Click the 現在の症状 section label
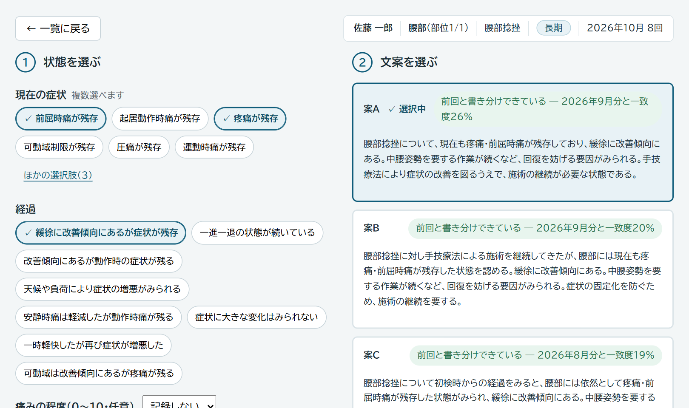 tap(41, 95)
